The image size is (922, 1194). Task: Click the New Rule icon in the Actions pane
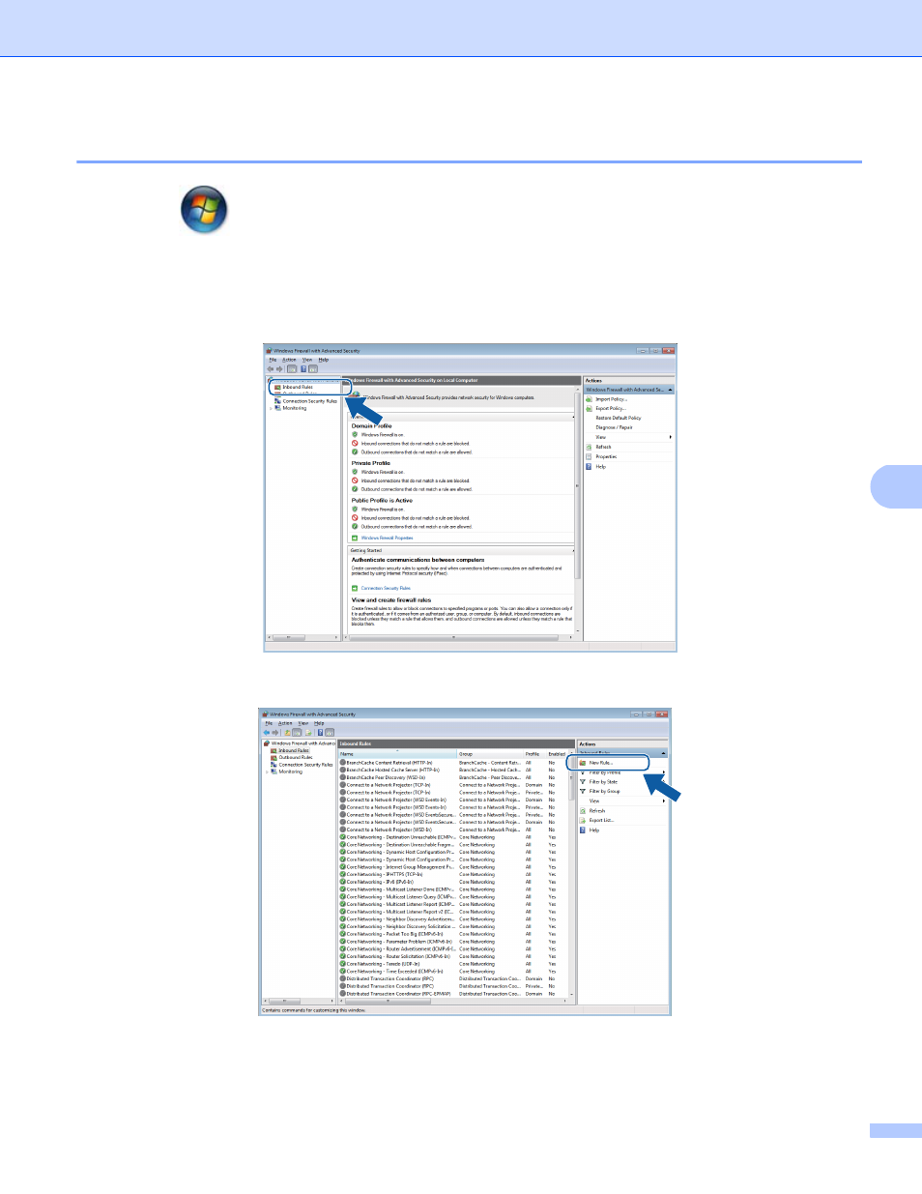(583, 763)
